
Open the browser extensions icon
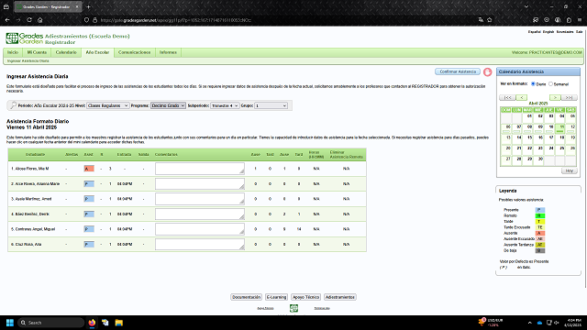click(569, 20)
